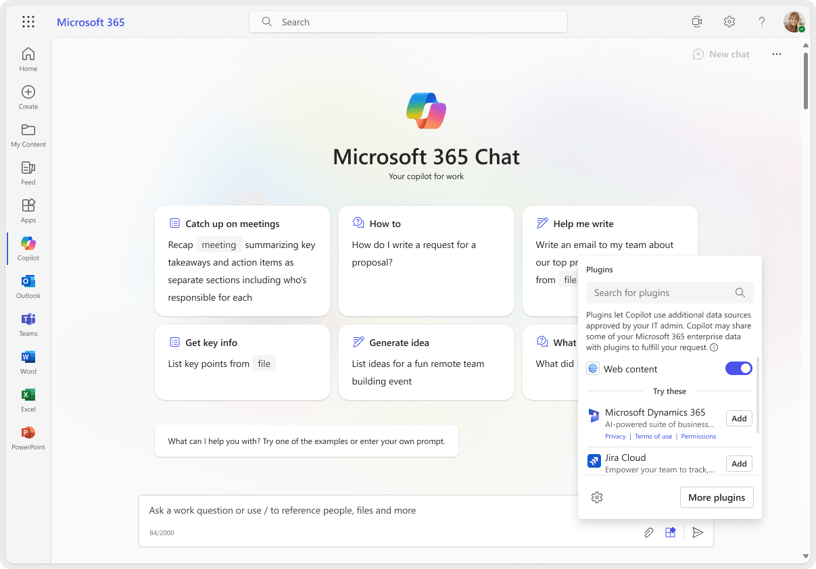Click the Microsoft Dynamics 365 logo
816x569 pixels.
594,416
